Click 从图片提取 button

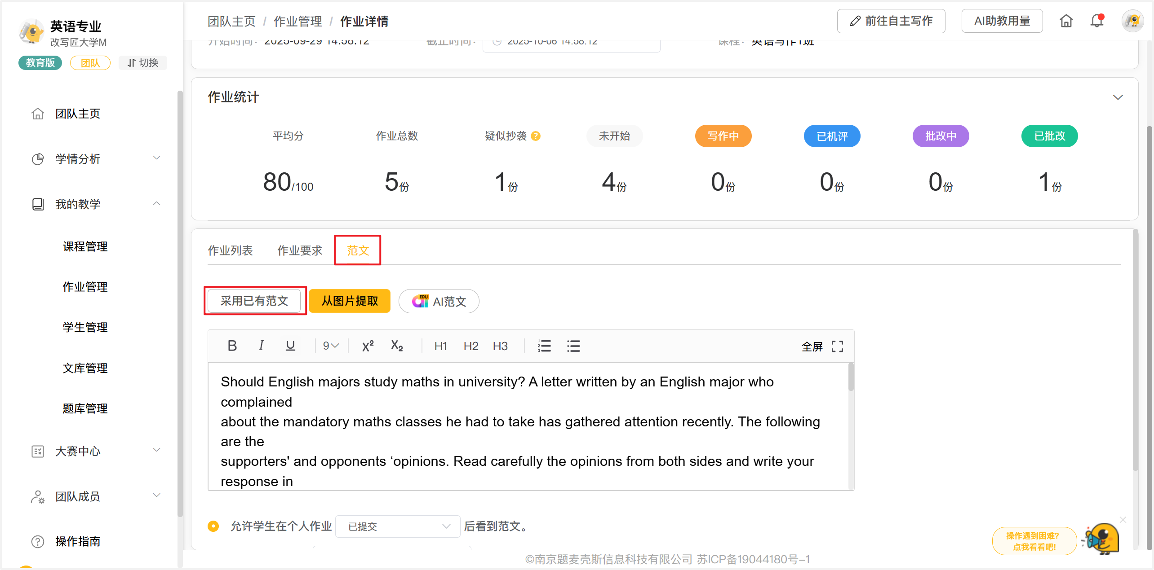click(350, 301)
